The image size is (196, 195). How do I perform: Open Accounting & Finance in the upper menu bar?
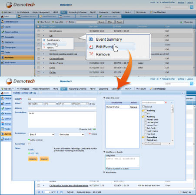click(x=77, y=12)
